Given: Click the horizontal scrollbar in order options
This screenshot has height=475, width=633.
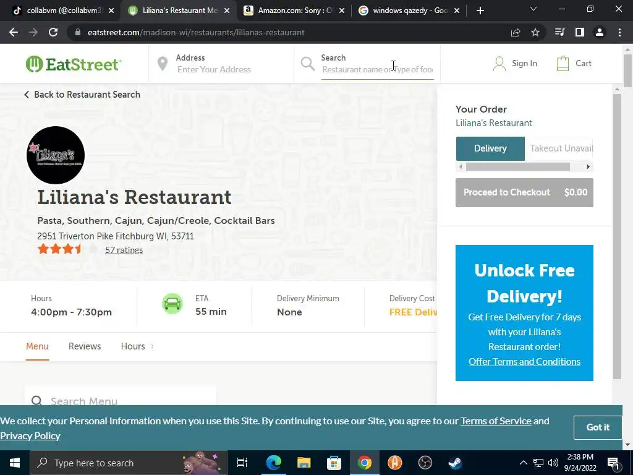Looking at the screenshot, I should point(518,167).
